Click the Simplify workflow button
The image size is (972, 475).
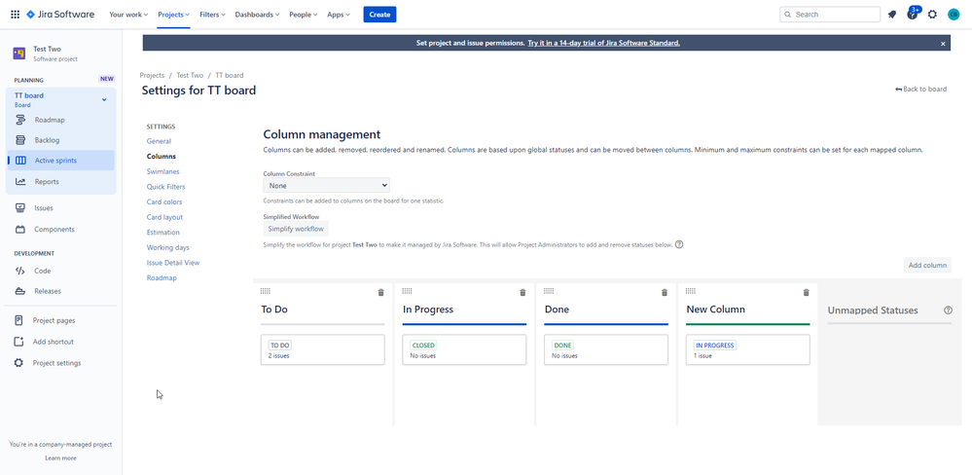(296, 229)
